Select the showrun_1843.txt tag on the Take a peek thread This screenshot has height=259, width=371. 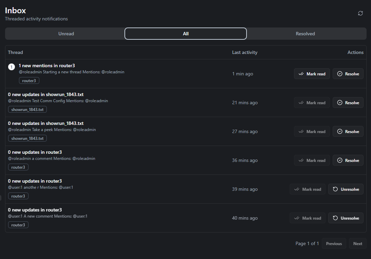tap(27, 138)
